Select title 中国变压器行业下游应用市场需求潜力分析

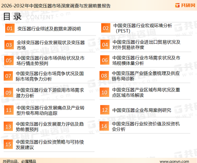click(x=50, y=93)
